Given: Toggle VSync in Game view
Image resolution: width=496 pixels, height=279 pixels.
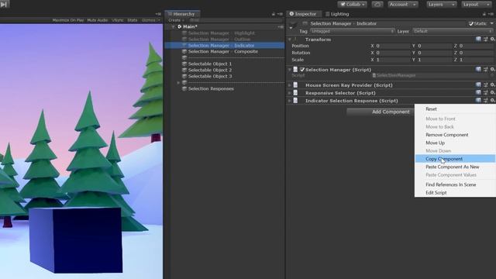Looking at the screenshot, I should (x=117, y=20).
